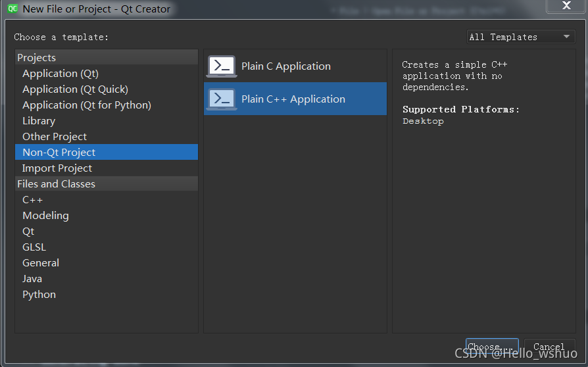Close the New File or Project dialog
588x367 pixels.
(566, 6)
